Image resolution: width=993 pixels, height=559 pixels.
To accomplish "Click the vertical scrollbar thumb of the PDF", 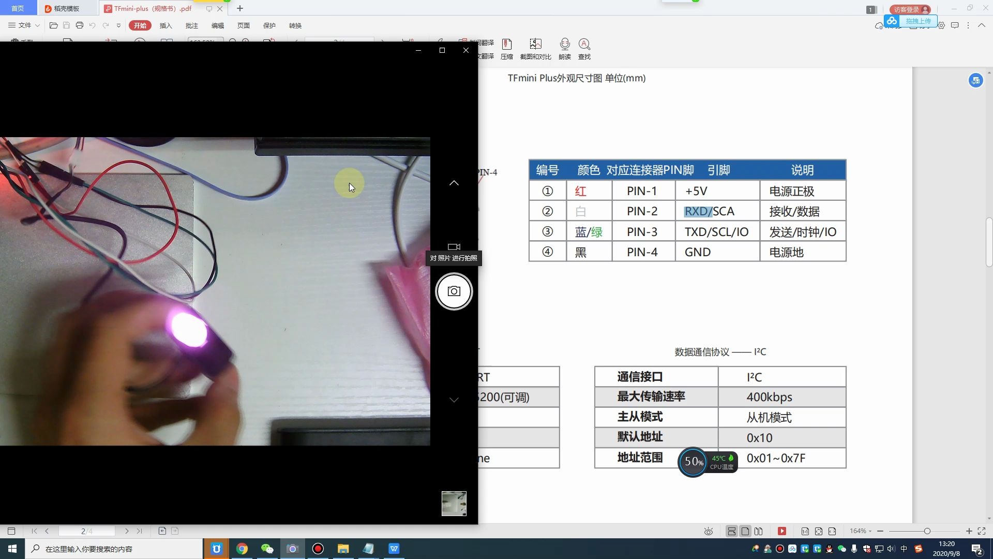I will [989, 242].
